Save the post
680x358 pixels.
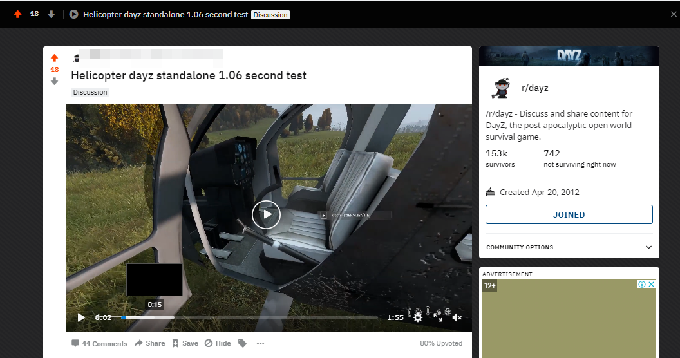(185, 344)
